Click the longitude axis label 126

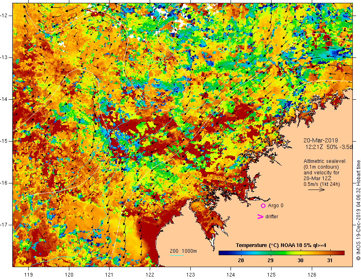[312, 274]
